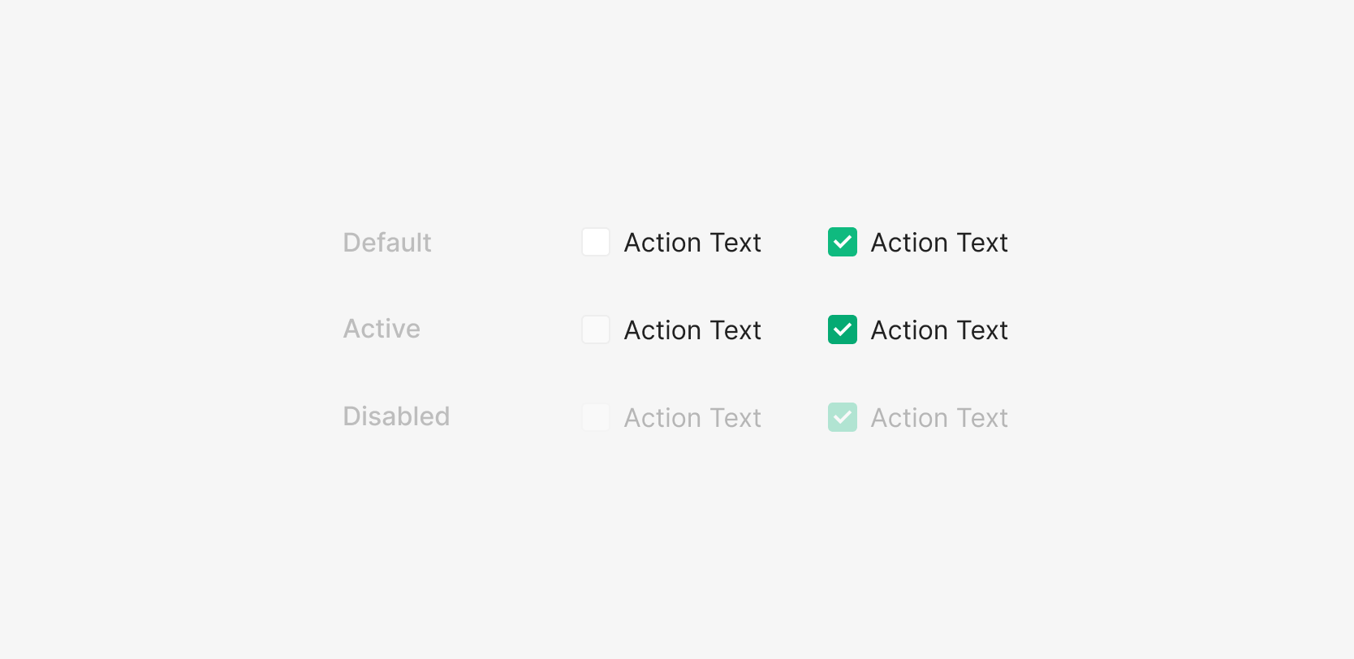Click greyed Action Text beside the disabled checked box
The height and width of the screenshot is (659, 1354).
click(939, 418)
